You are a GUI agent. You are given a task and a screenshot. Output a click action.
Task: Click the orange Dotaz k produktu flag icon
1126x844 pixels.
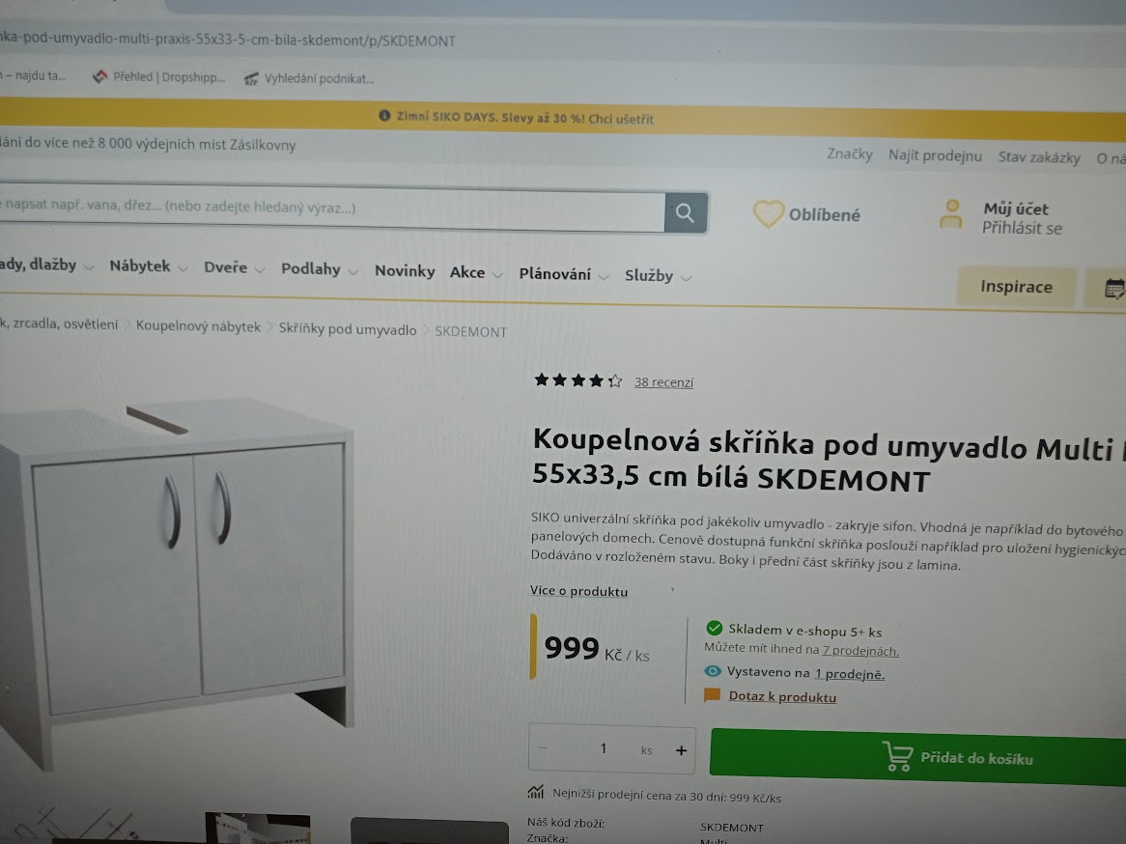pos(712,694)
